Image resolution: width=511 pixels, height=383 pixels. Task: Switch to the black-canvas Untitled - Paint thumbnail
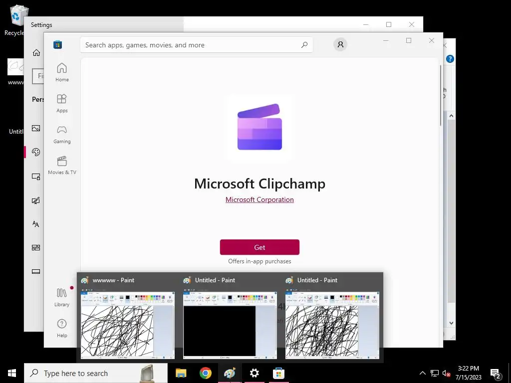tap(230, 318)
